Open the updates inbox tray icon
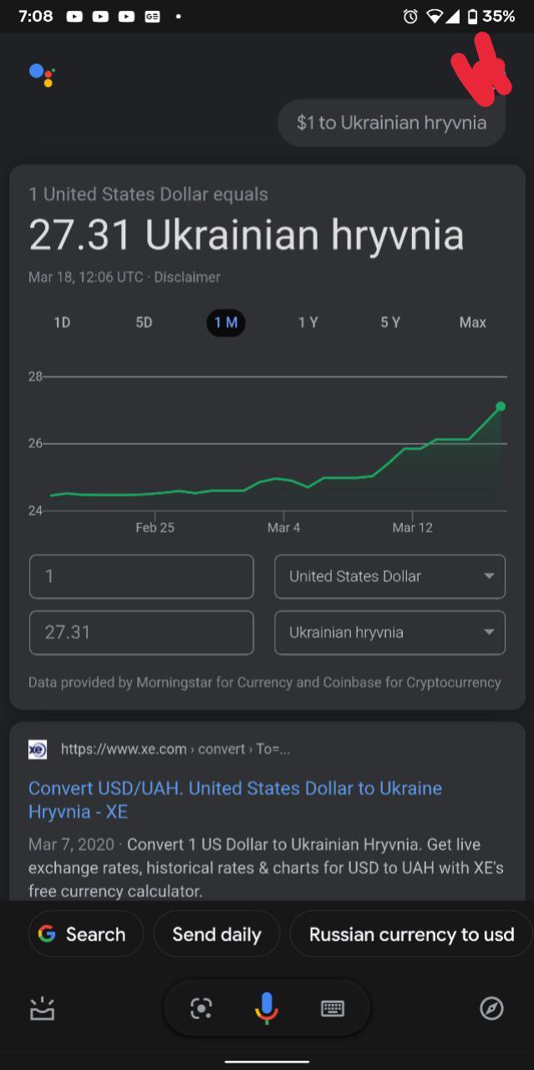534x1070 pixels. pyautogui.click(x=42, y=1009)
